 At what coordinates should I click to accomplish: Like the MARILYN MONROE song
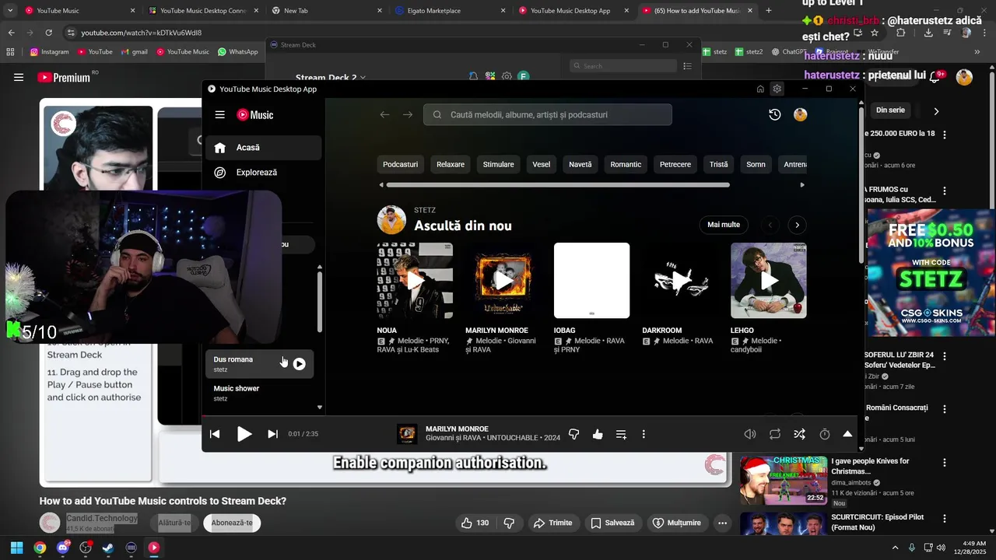(x=598, y=434)
